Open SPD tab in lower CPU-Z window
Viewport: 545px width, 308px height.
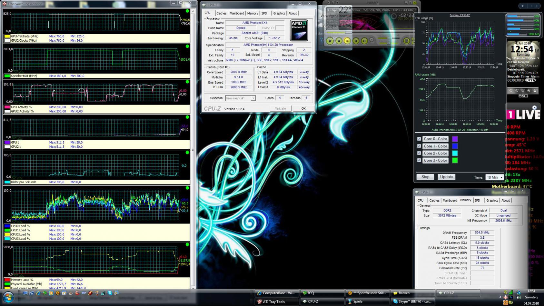point(477,200)
